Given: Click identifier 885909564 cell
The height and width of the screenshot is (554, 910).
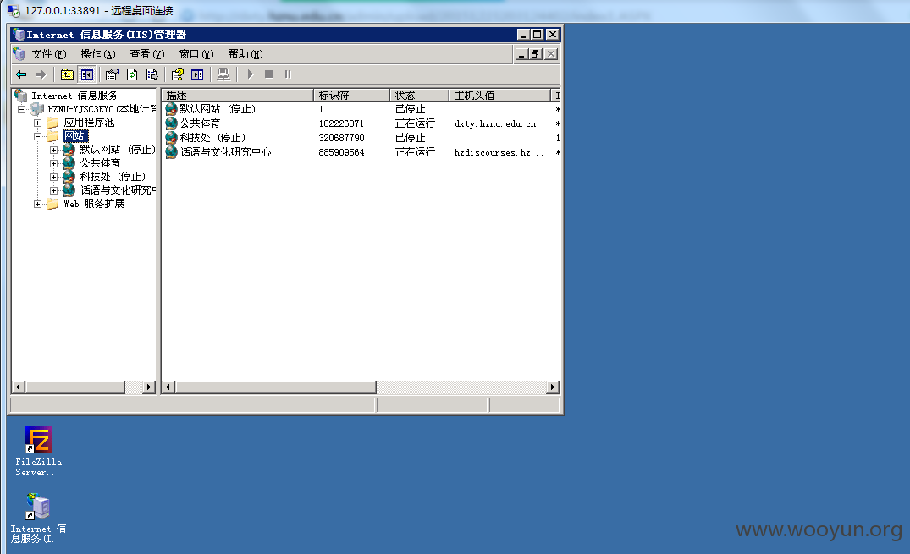Looking at the screenshot, I should point(341,152).
